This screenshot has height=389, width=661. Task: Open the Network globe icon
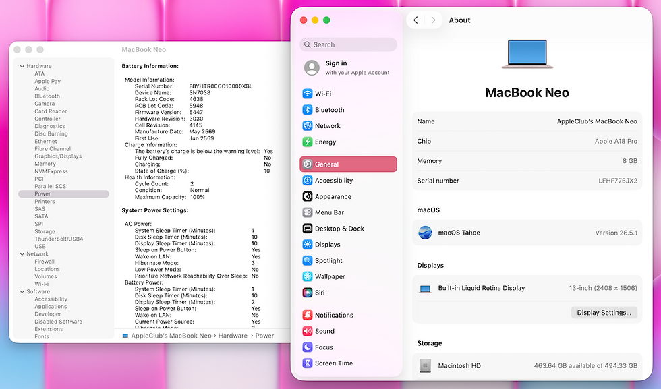pyautogui.click(x=308, y=125)
